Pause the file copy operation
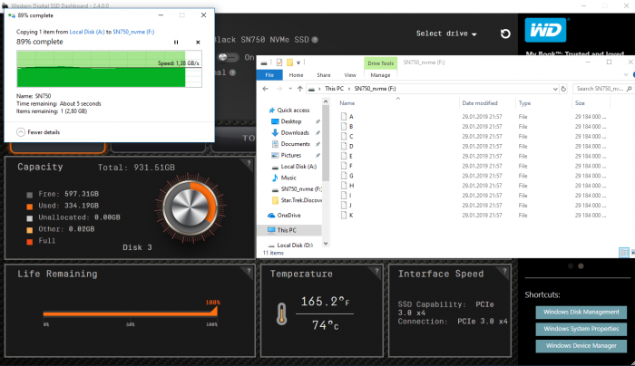 (176, 42)
